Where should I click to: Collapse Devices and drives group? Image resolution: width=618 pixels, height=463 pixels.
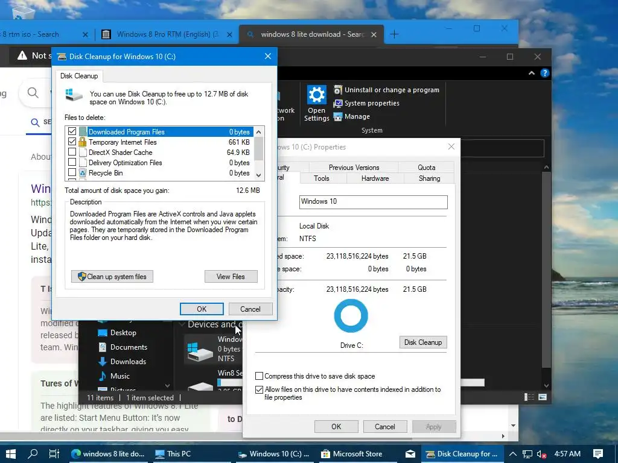(x=182, y=324)
